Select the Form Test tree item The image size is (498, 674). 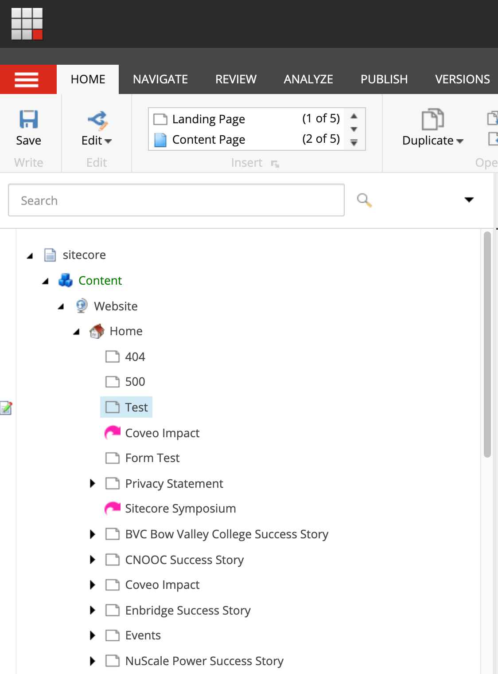[x=152, y=458]
